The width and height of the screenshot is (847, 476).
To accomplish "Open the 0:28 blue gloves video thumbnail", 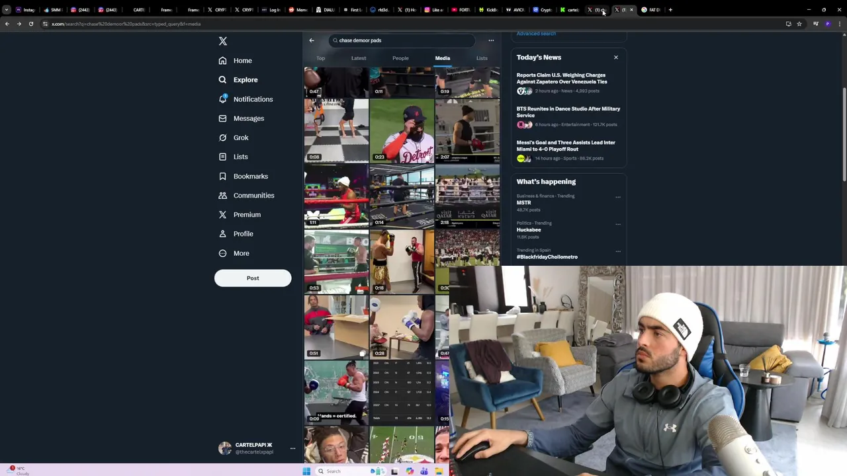I will pyautogui.click(x=402, y=327).
